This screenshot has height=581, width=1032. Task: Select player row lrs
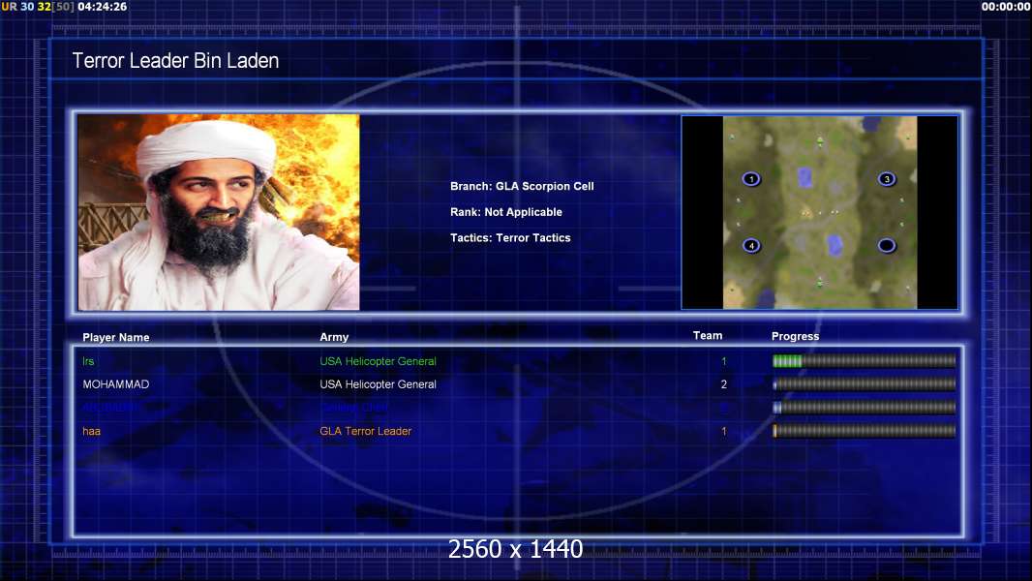coord(517,361)
